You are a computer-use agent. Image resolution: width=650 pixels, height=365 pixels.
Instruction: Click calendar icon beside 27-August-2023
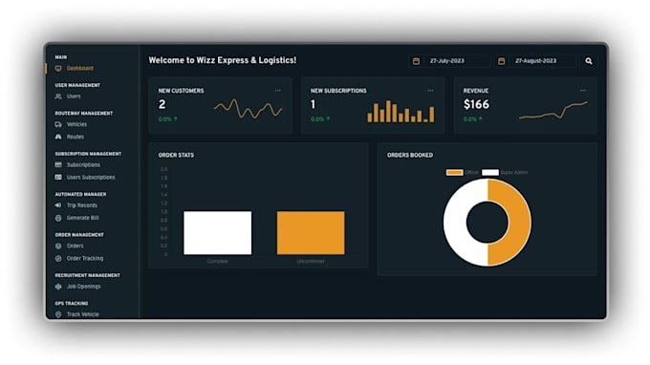pyautogui.click(x=501, y=61)
